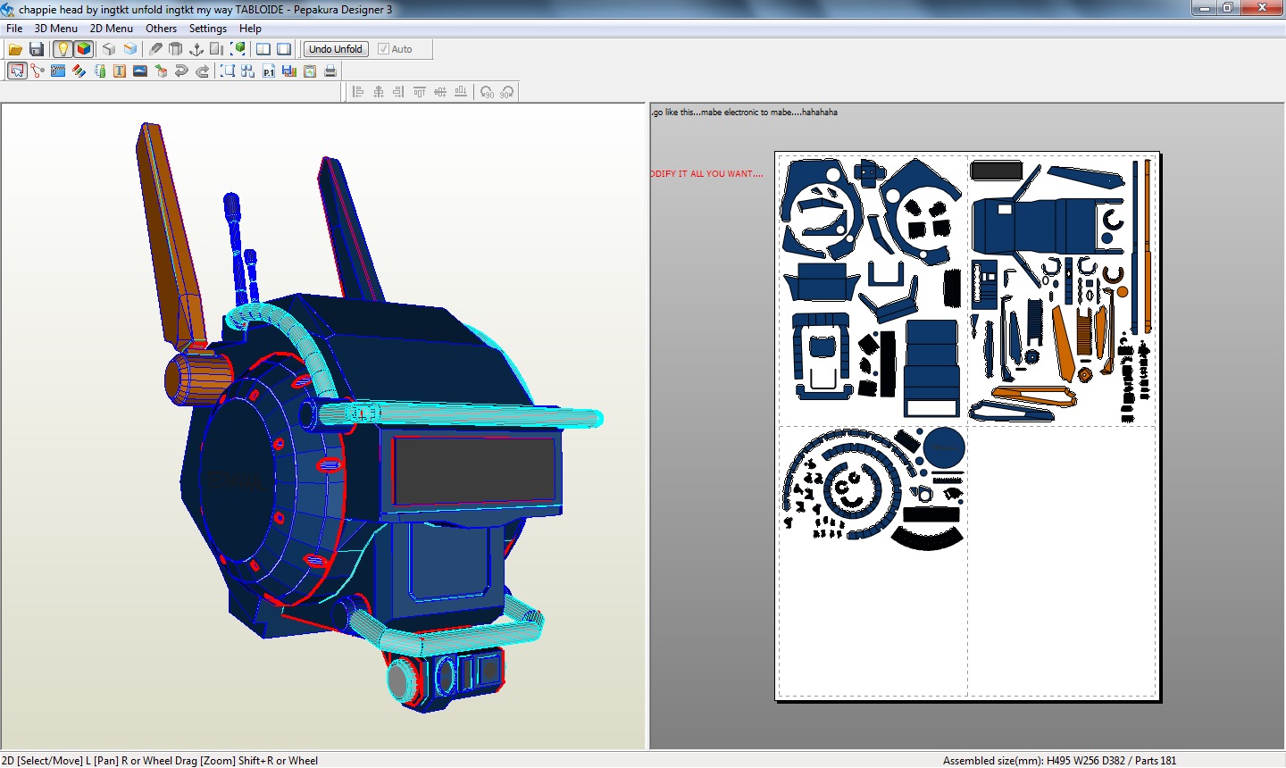Toggle the colored cube texture button
This screenshot has width=1286, height=768.
click(x=84, y=49)
